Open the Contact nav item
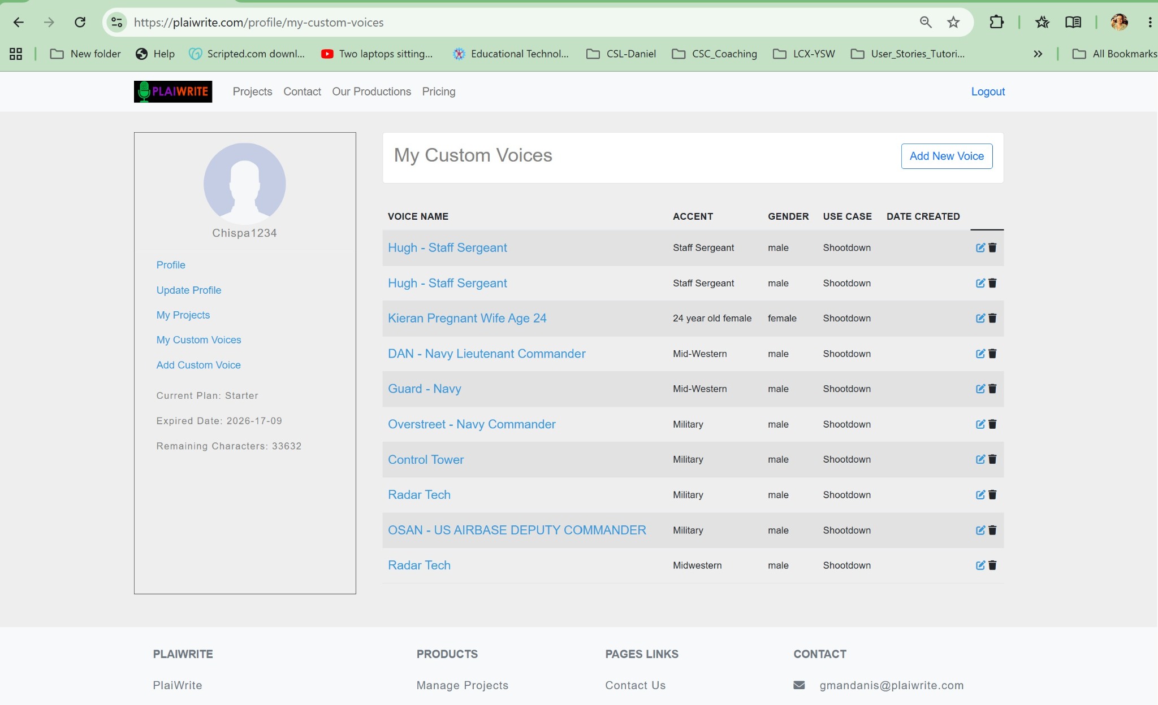The width and height of the screenshot is (1158, 705). [x=302, y=92]
